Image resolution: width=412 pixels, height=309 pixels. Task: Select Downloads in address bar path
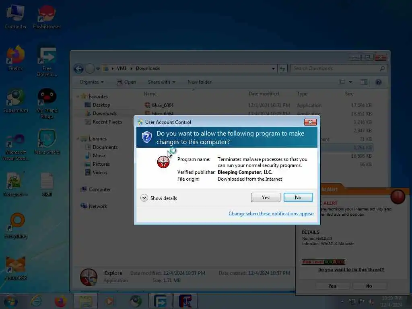(x=148, y=68)
